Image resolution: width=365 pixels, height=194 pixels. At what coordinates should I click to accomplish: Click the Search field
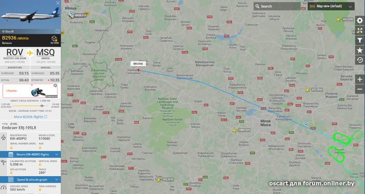[277, 6]
